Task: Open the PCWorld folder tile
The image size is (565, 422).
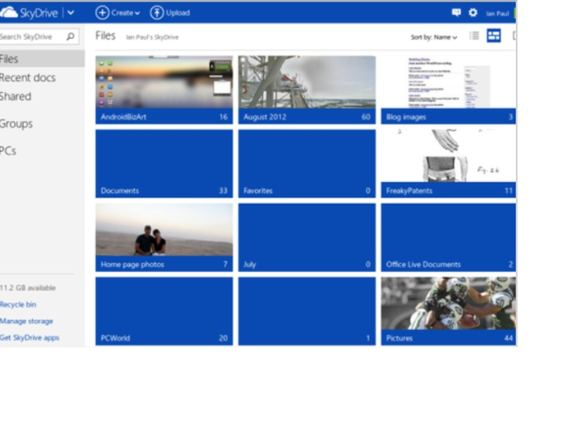Action: pyautogui.click(x=164, y=311)
